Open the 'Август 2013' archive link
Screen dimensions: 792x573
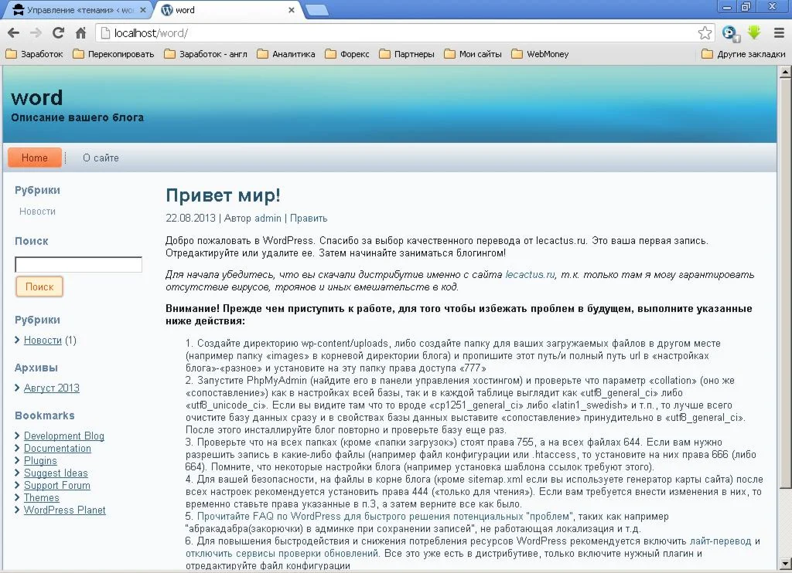pos(52,388)
